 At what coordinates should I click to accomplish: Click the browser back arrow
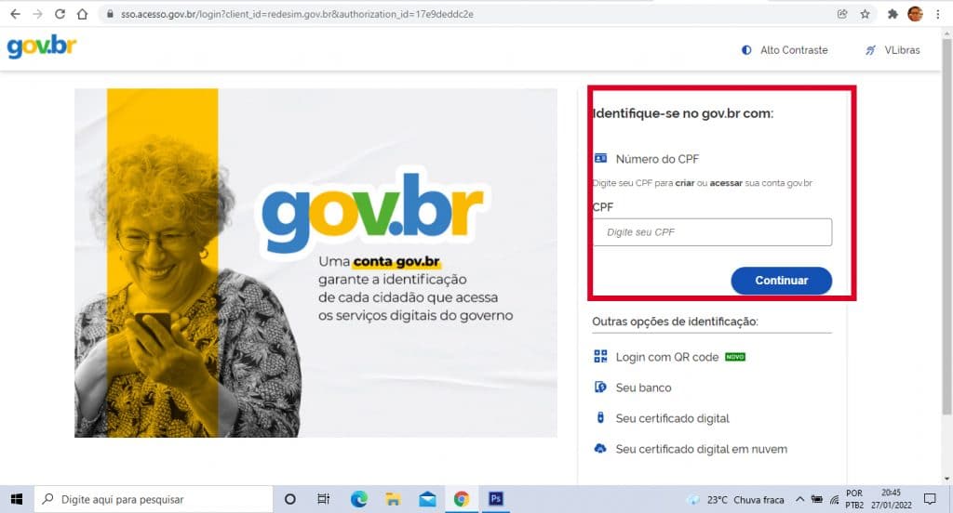click(x=15, y=14)
